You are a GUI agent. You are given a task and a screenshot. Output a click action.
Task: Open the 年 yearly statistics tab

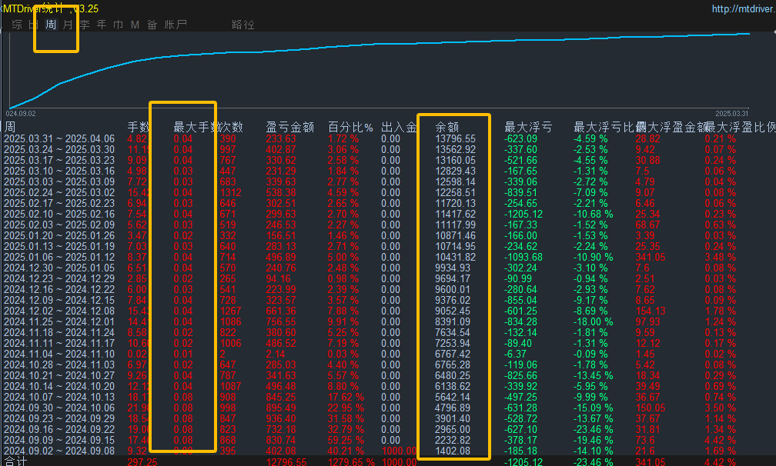point(102,25)
